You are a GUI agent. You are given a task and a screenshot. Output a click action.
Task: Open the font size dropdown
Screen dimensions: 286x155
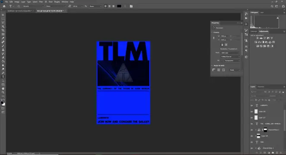(78, 6)
